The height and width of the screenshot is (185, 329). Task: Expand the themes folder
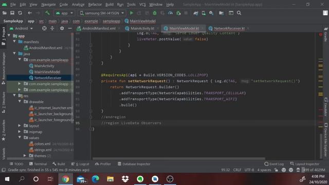click(25, 156)
